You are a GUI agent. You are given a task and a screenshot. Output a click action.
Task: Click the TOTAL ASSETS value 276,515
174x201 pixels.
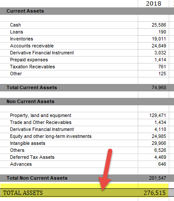[x=155, y=193]
